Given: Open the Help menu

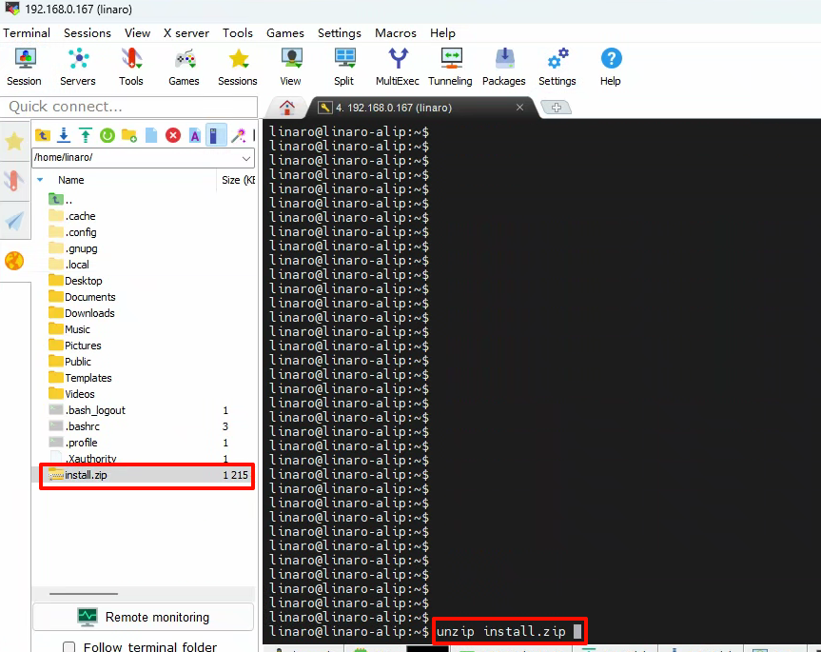Looking at the screenshot, I should pyautogui.click(x=443, y=33).
